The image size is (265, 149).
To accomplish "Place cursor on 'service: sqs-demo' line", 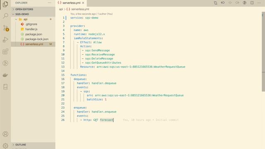I will [x=84, y=18].
